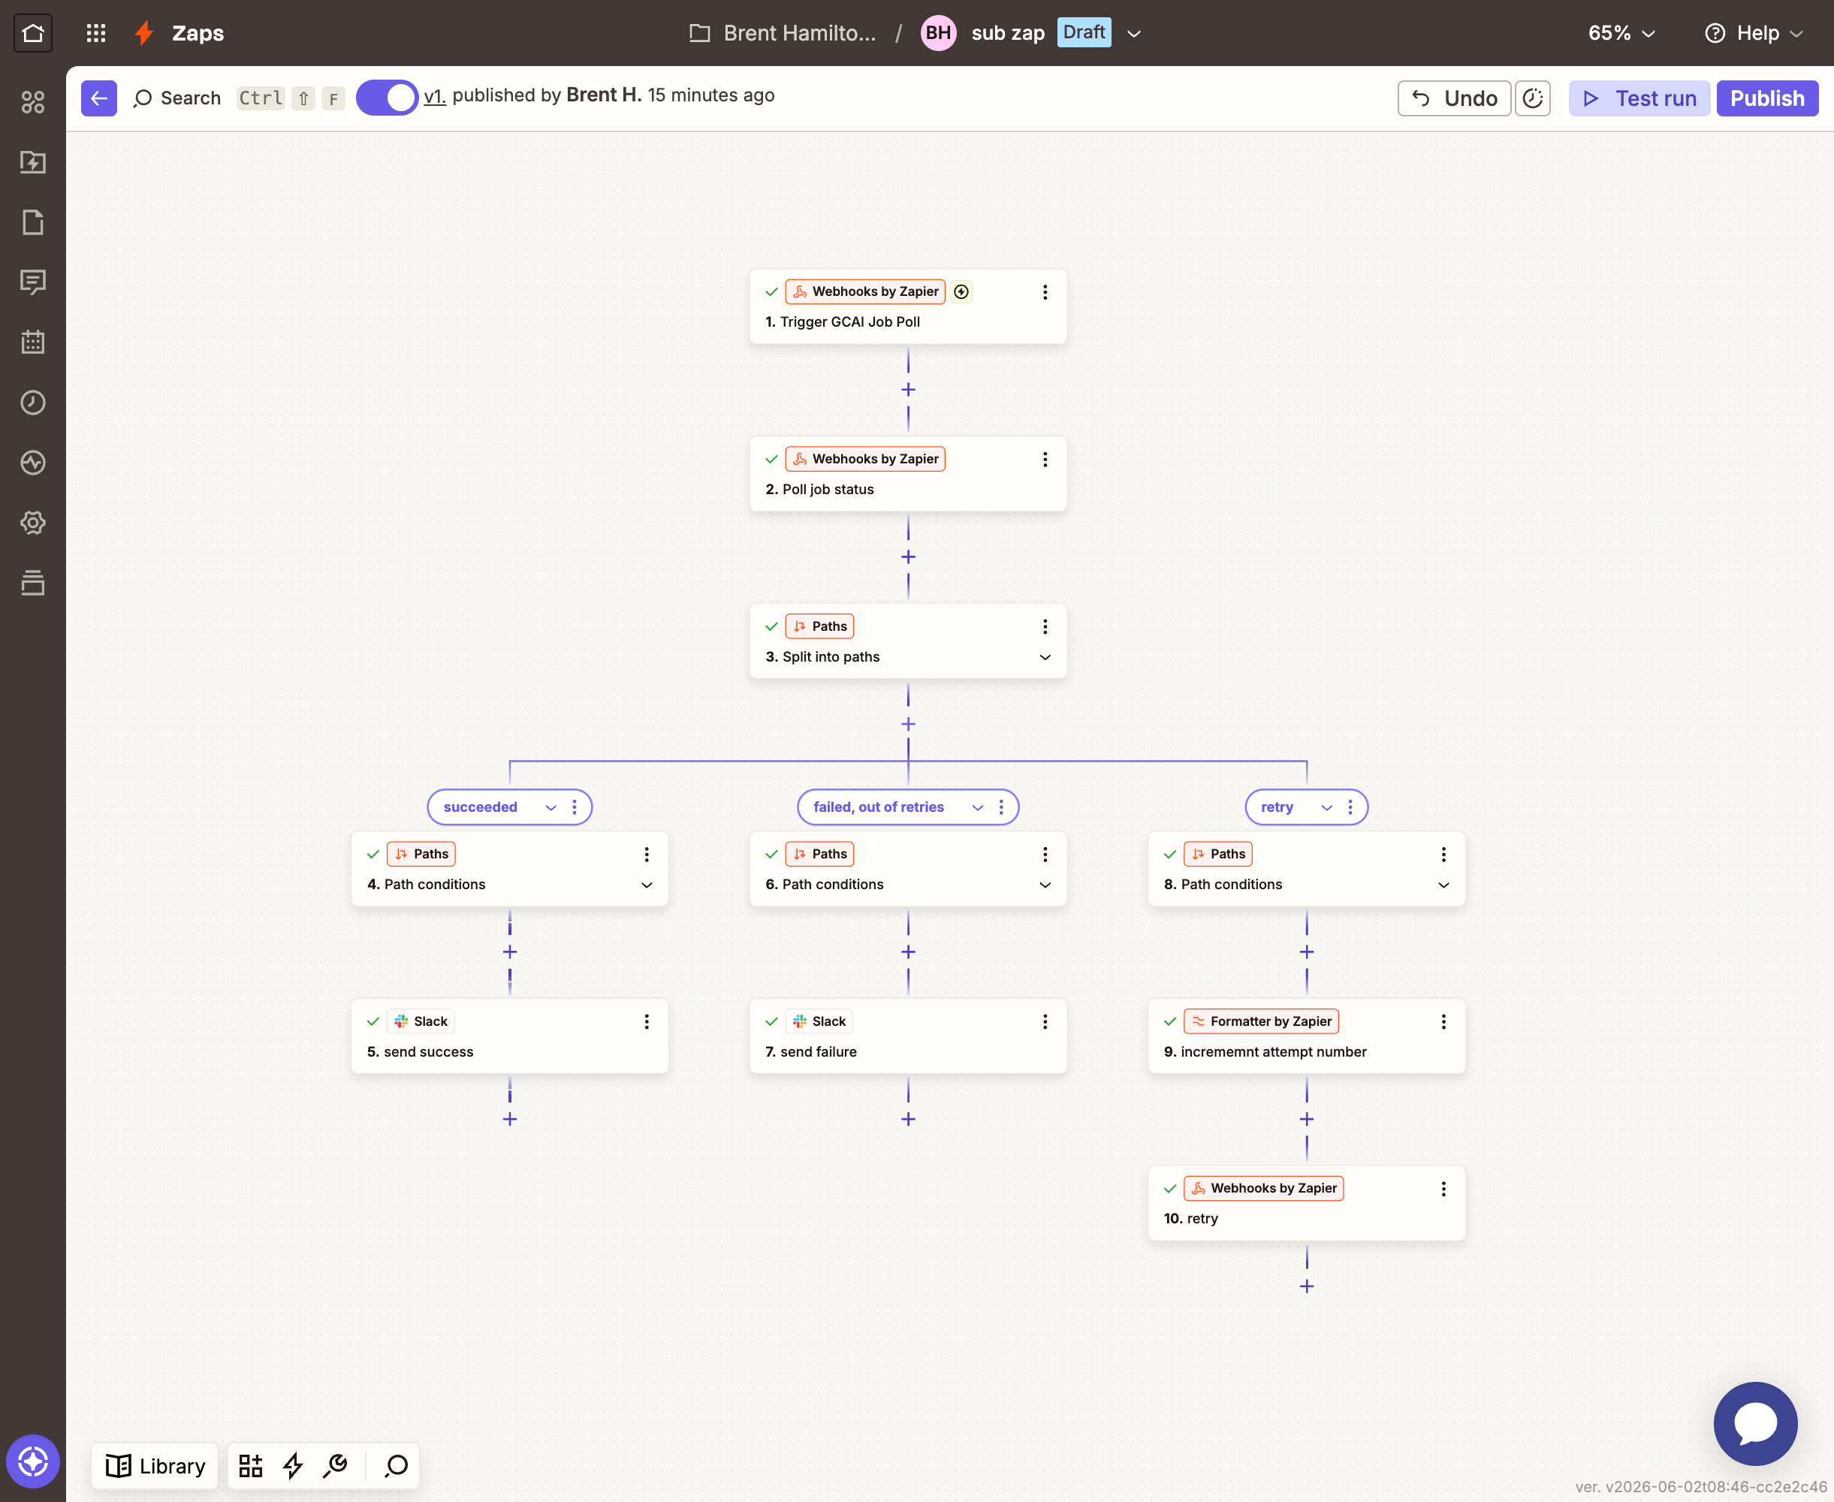
Task: Open the sidebar apps overview icon
Action: pos(33,102)
